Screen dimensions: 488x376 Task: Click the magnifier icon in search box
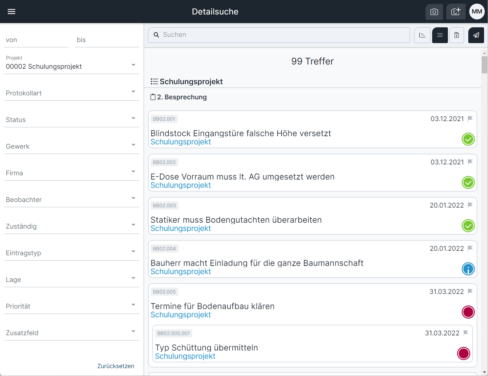(156, 35)
